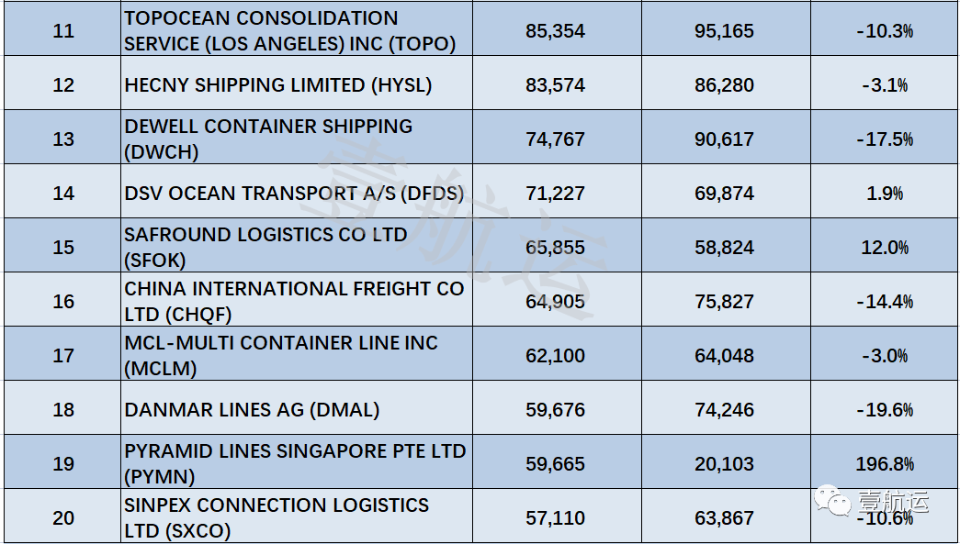960x544 pixels.
Task: Select DSV OCEAN TRANSPORT A/S row name
Action: [294, 193]
